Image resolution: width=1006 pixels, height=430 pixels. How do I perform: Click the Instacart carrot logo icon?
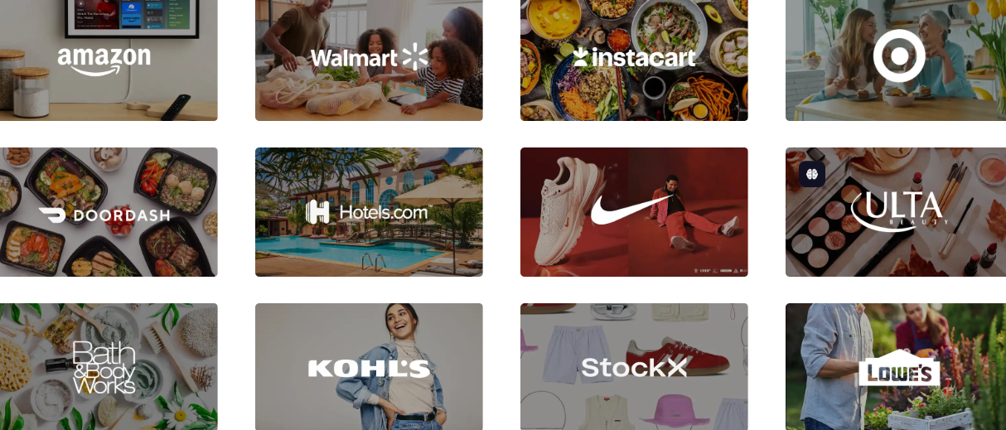[x=580, y=56]
